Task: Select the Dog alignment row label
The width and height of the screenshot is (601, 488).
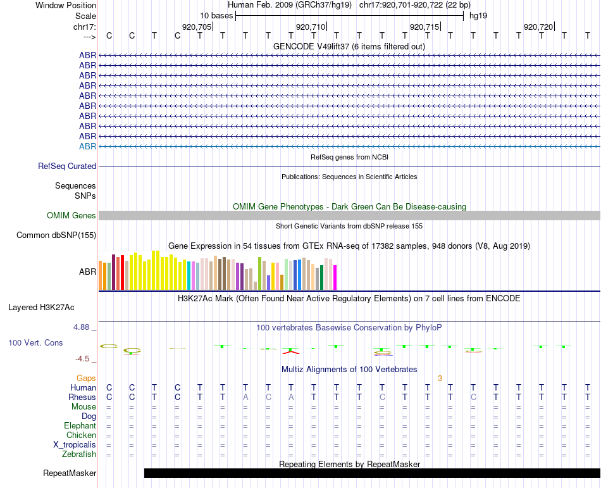Action: coord(89,416)
